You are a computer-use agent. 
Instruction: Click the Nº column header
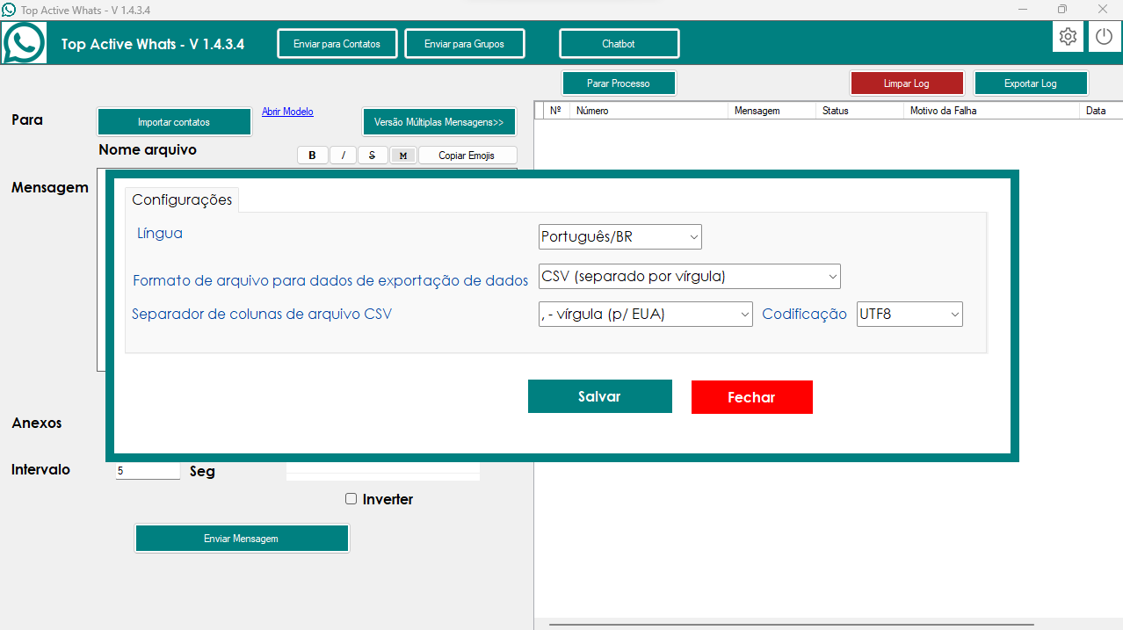[x=555, y=111]
